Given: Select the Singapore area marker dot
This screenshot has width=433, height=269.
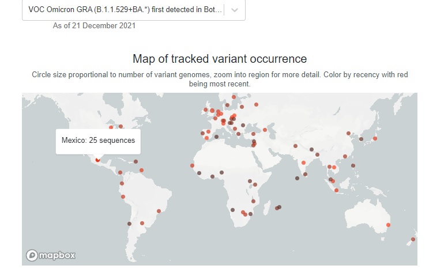Looking at the screenshot, I should pos(336,190).
